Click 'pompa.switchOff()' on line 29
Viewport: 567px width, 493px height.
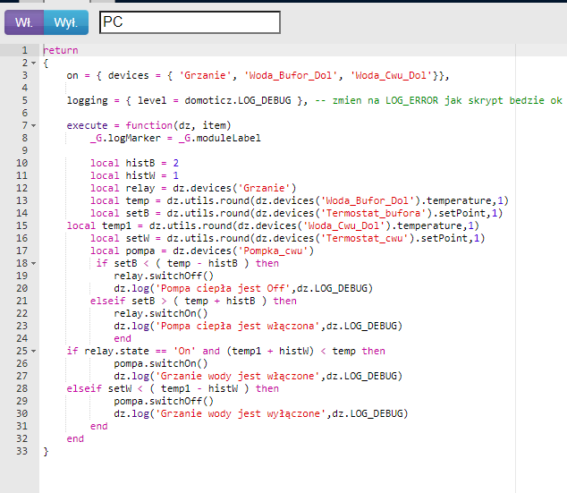pyautogui.click(x=164, y=401)
